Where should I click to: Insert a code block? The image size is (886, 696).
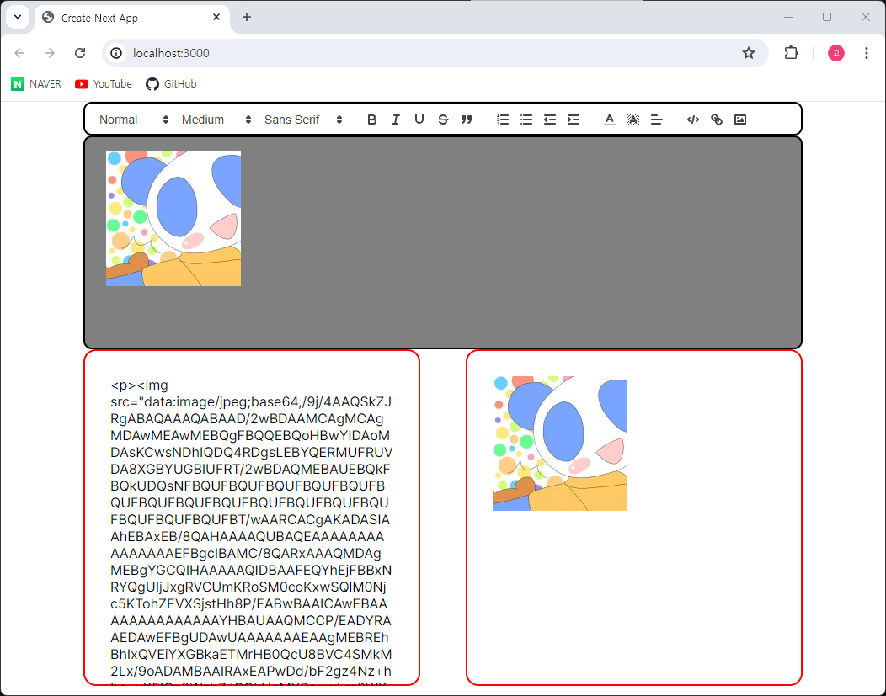point(693,120)
